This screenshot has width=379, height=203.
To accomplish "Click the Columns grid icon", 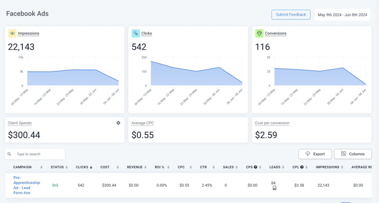I will 343,154.
